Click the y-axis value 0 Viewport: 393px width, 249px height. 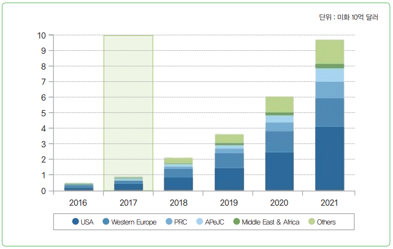(44, 191)
